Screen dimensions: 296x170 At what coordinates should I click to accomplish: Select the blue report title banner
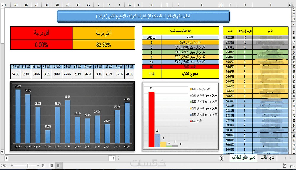coord(143,16)
